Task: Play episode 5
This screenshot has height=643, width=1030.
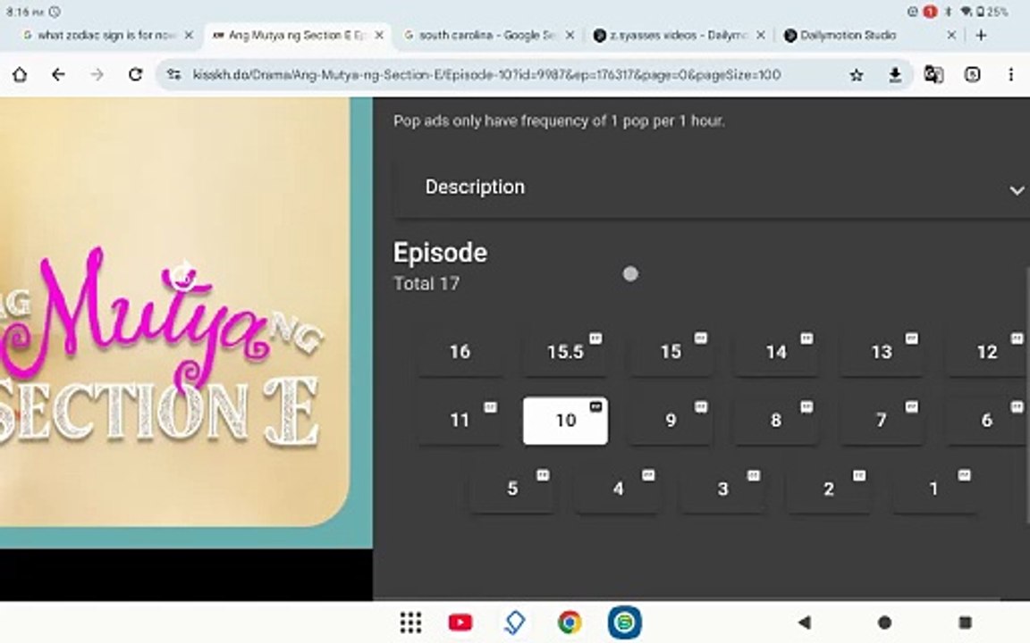Action: click(512, 489)
